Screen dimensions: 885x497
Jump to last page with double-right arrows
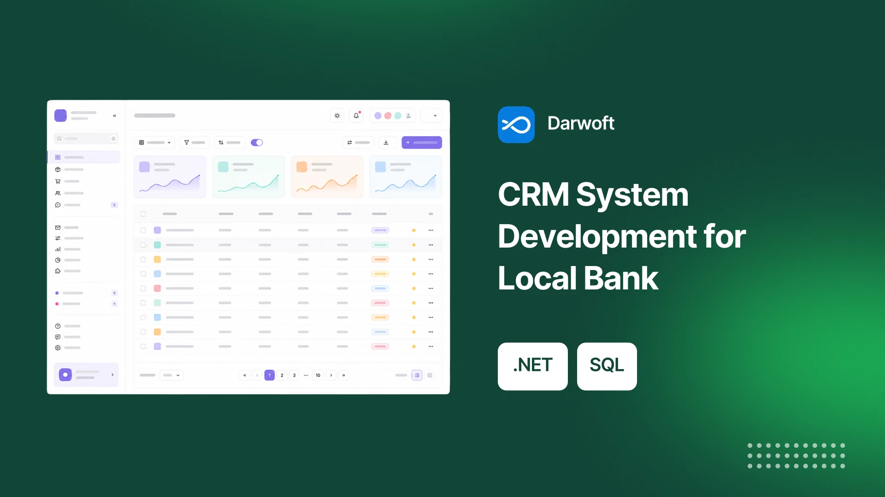pos(343,376)
